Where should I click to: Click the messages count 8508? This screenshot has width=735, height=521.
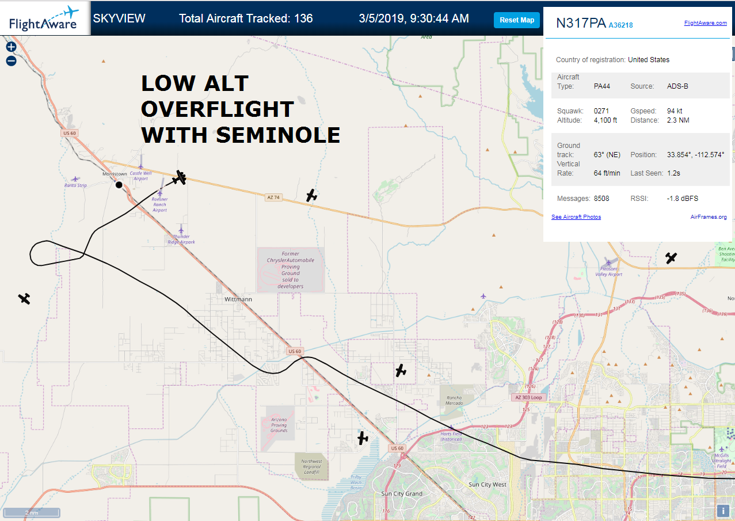pyautogui.click(x=601, y=199)
